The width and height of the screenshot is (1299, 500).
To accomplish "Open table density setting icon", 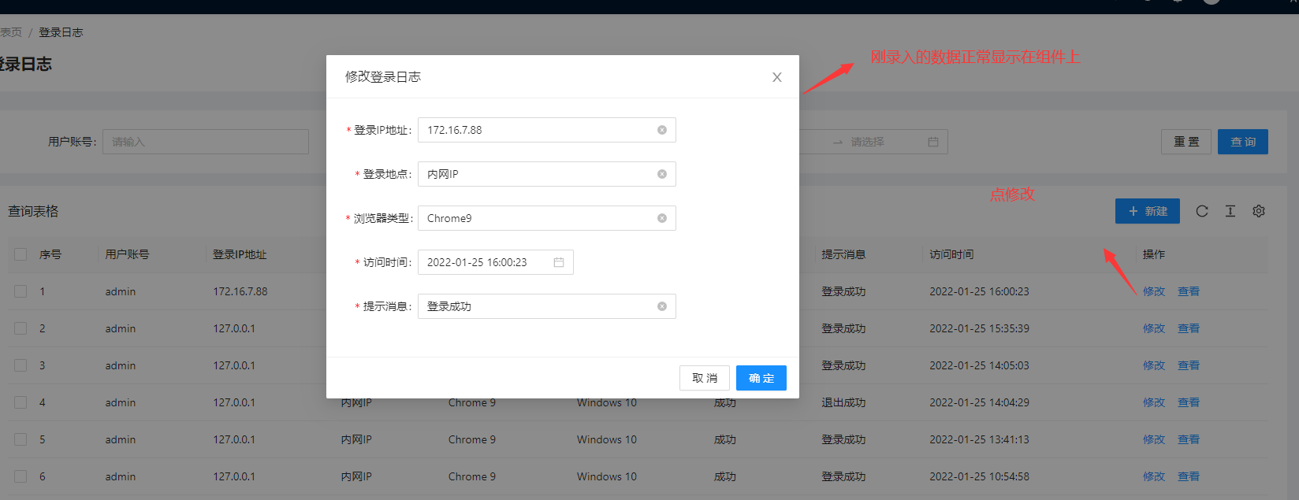I will coord(1230,211).
